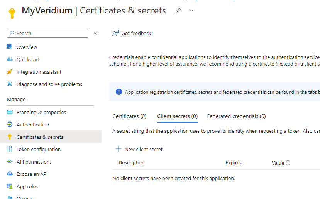The width and height of the screenshot is (320, 199).
Task: Open the ellipsis more options menu
Action: [191, 10]
